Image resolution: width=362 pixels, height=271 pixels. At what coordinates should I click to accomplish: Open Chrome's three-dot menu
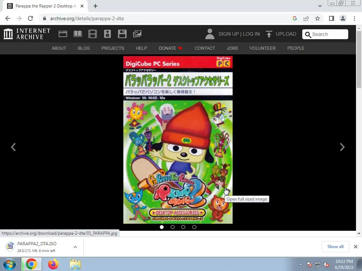click(x=354, y=18)
